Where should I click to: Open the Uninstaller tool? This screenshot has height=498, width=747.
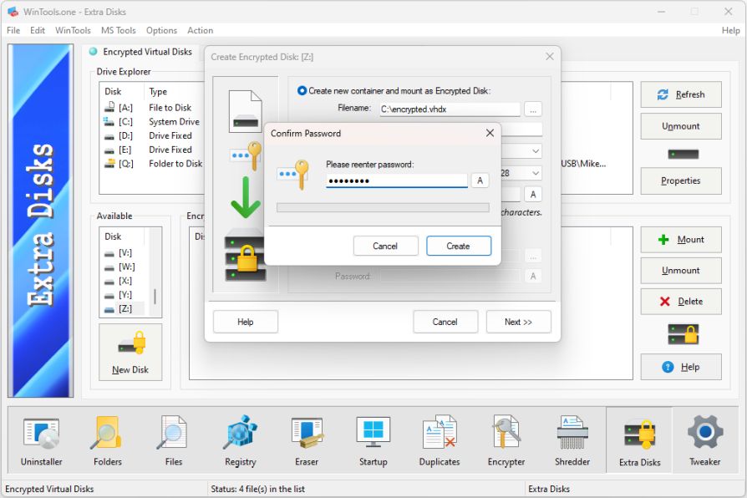(x=42, y=440)
